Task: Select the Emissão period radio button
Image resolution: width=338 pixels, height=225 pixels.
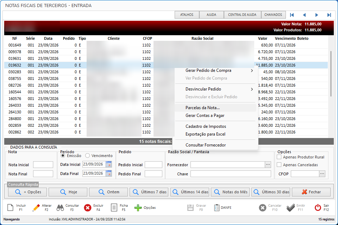Action: pyautogui.click(x=63, y=155)
